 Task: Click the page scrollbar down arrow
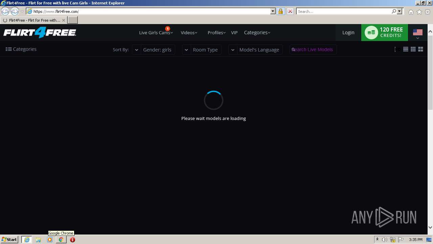430,227
